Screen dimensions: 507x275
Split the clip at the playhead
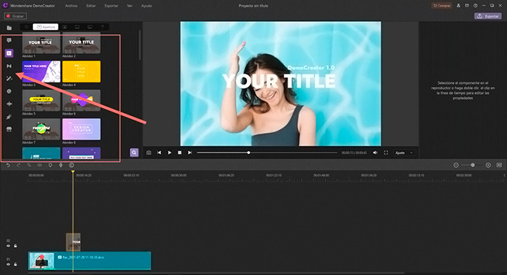click(x=39, y=165)
